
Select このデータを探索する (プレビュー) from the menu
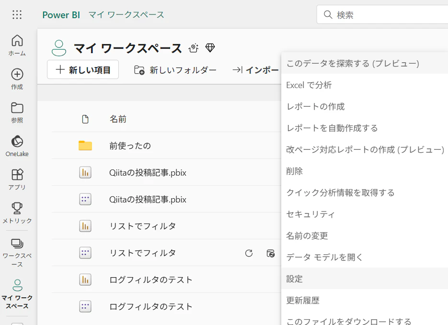tap(365, 63)
